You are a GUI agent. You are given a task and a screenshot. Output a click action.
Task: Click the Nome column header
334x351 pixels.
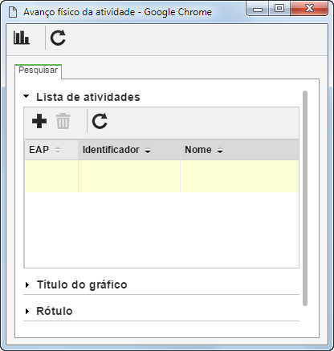click(239, 150)
